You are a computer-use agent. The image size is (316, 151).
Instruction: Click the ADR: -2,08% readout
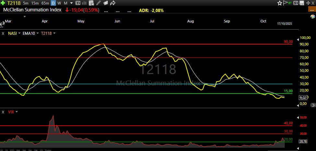click(x=151, y=10)
